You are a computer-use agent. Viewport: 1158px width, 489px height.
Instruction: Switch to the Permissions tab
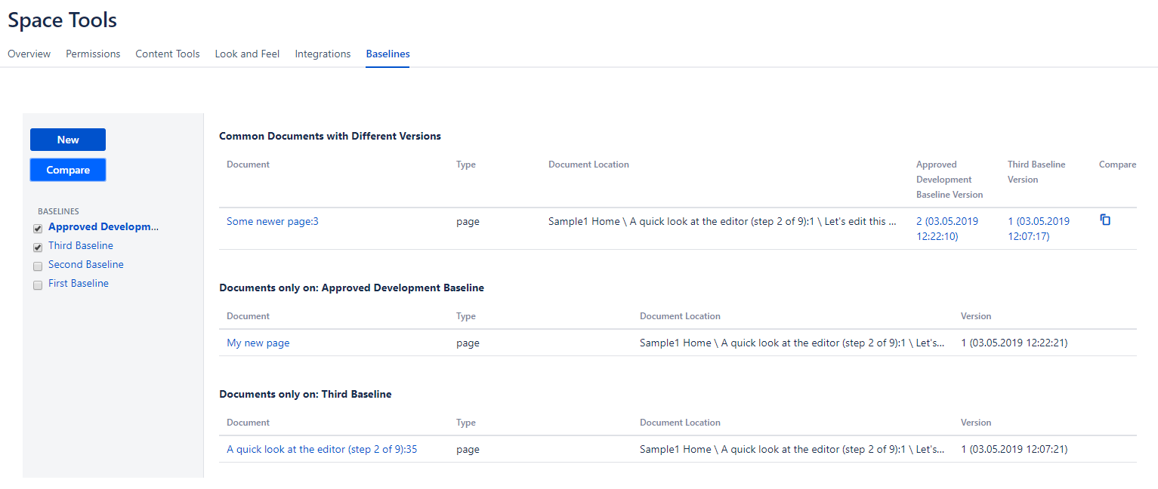tap(93, 54)
